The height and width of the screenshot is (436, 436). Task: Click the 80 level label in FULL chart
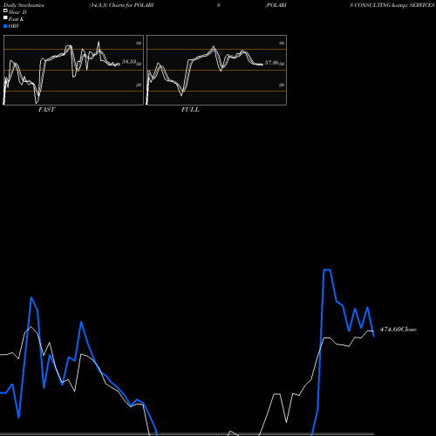tap(282, 43)
